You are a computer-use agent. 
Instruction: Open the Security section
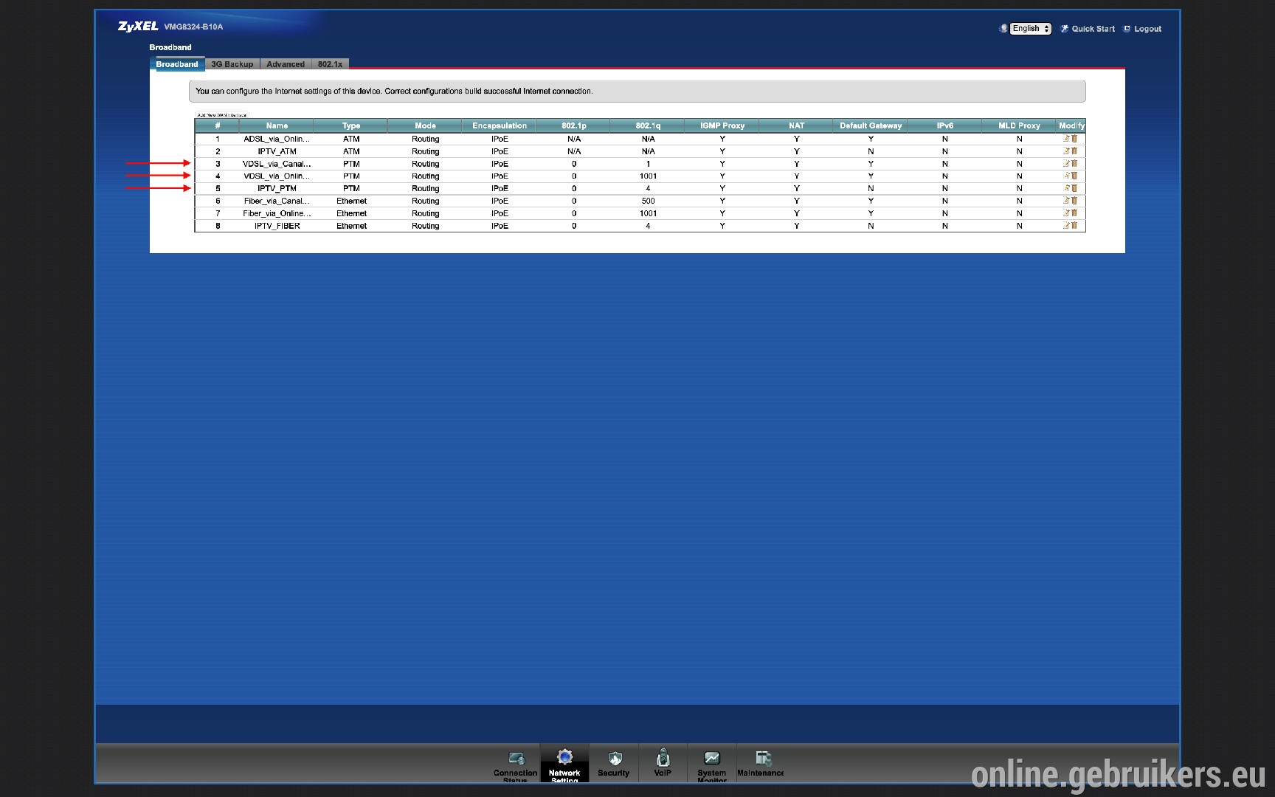tap(614, 764)
